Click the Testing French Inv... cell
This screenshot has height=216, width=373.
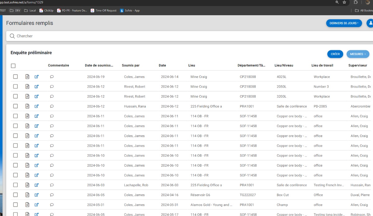tap(329, 185)
